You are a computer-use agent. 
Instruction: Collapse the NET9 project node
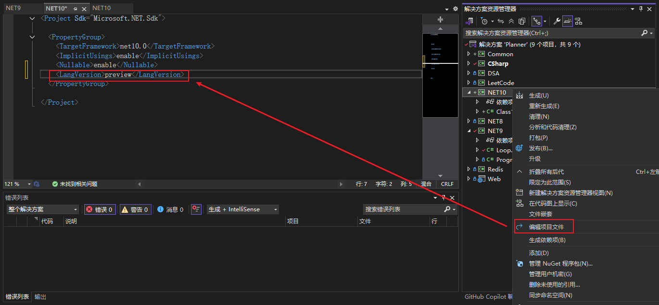click(x=469, y=131)
